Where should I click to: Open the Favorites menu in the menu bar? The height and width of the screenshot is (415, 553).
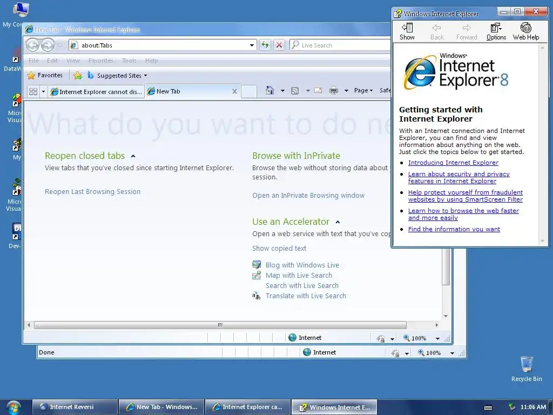click(101, 61)
